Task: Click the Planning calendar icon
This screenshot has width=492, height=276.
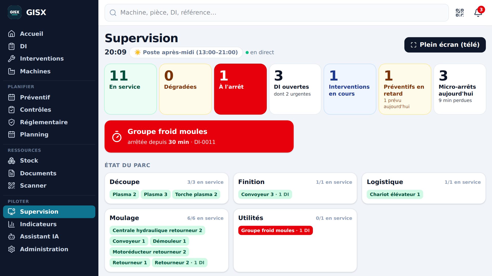Action: pyautogui.click(x=12, y=134)
